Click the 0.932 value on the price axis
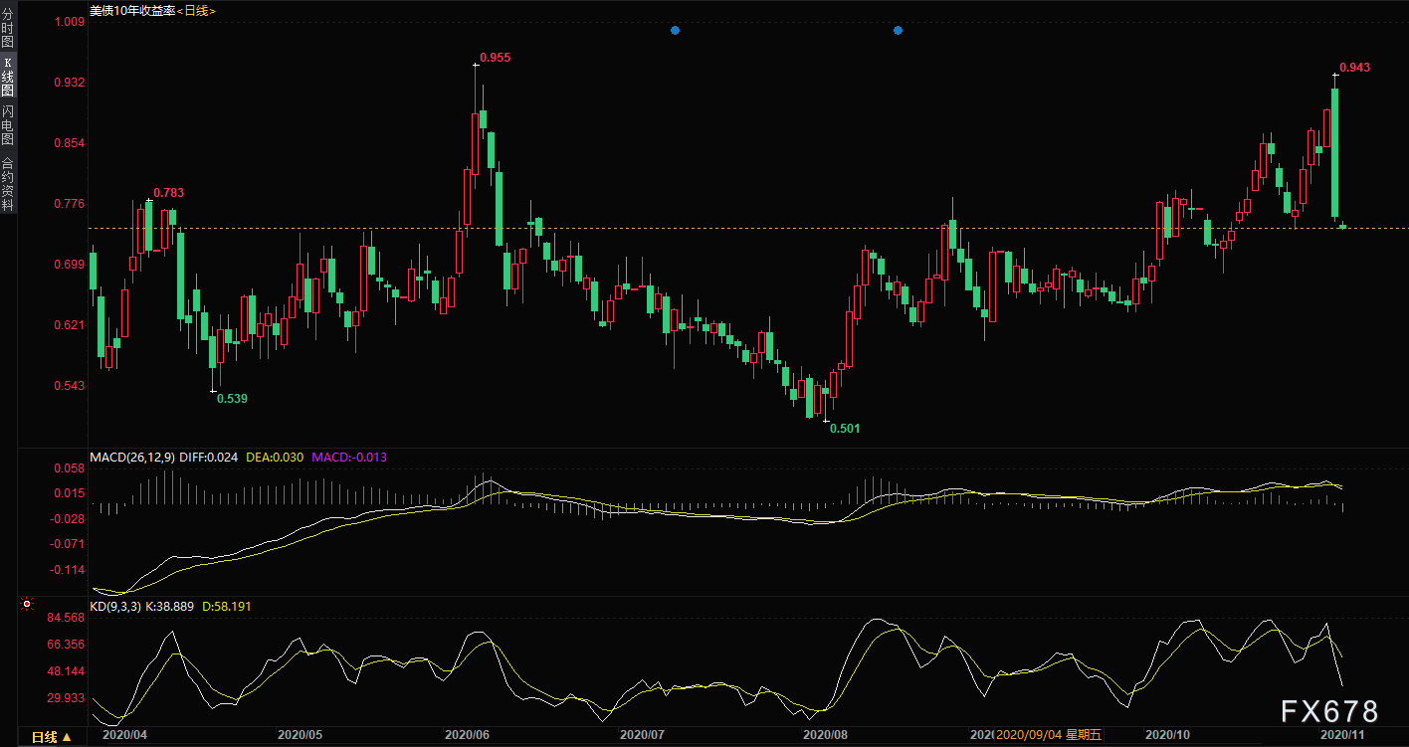The width and height of the screenshot is (1409, 747). point(69,83)
